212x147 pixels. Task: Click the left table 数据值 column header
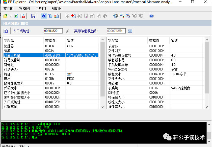pos(54,40)
